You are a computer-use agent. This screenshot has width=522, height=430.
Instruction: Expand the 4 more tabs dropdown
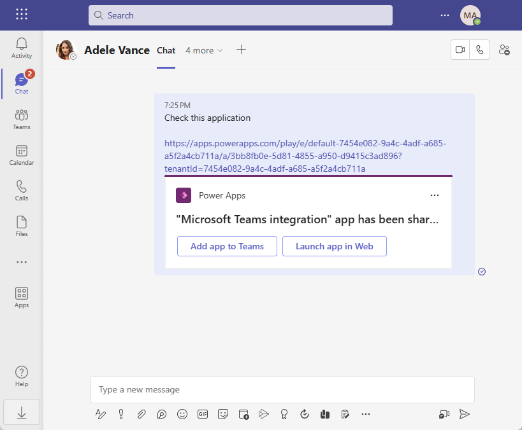tap(204, 50)
